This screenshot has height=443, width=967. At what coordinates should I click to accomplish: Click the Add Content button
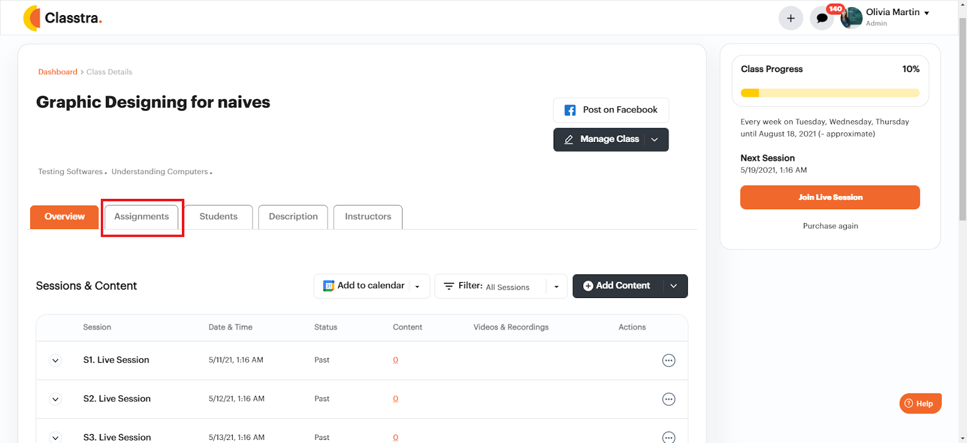(x=630, y=286)
